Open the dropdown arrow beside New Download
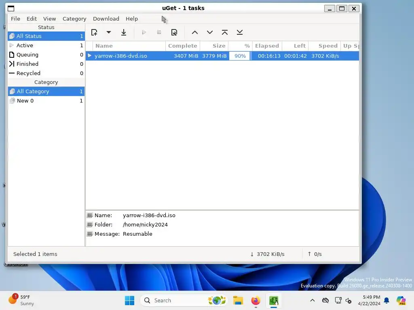 (108, 32)
